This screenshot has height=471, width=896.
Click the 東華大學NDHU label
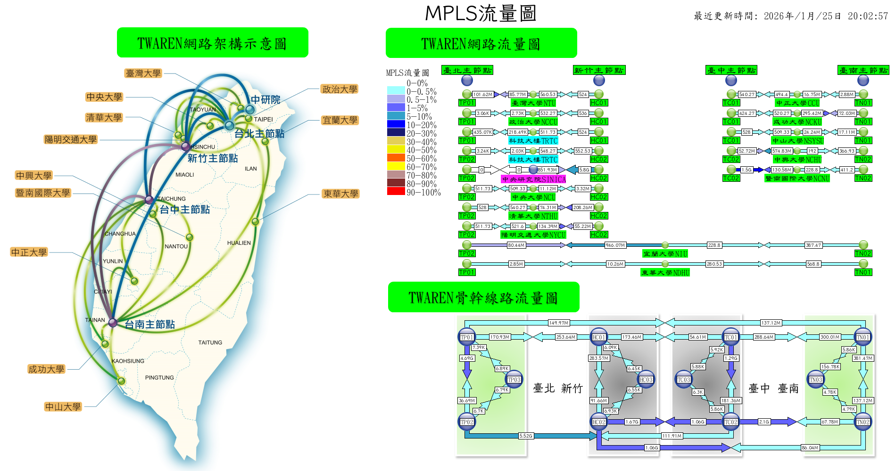[x=665, y=273]
